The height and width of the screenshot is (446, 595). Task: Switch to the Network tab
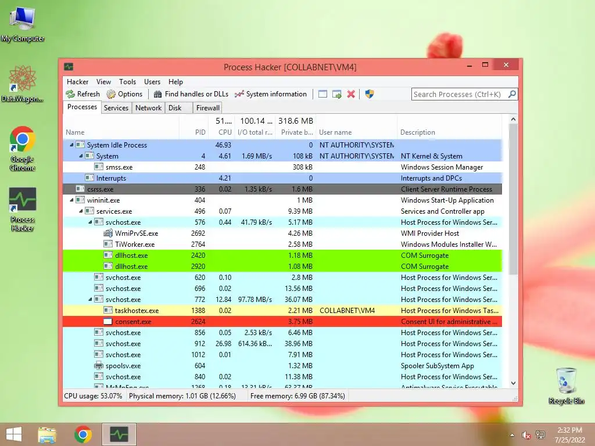tap(148, 108)
